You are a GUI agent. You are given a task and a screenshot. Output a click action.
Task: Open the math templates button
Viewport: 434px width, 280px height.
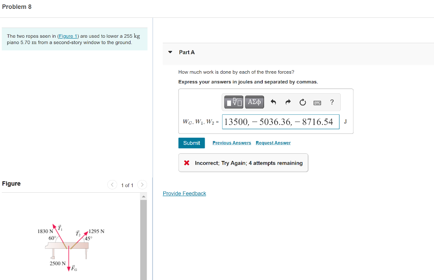click(234, 102)
